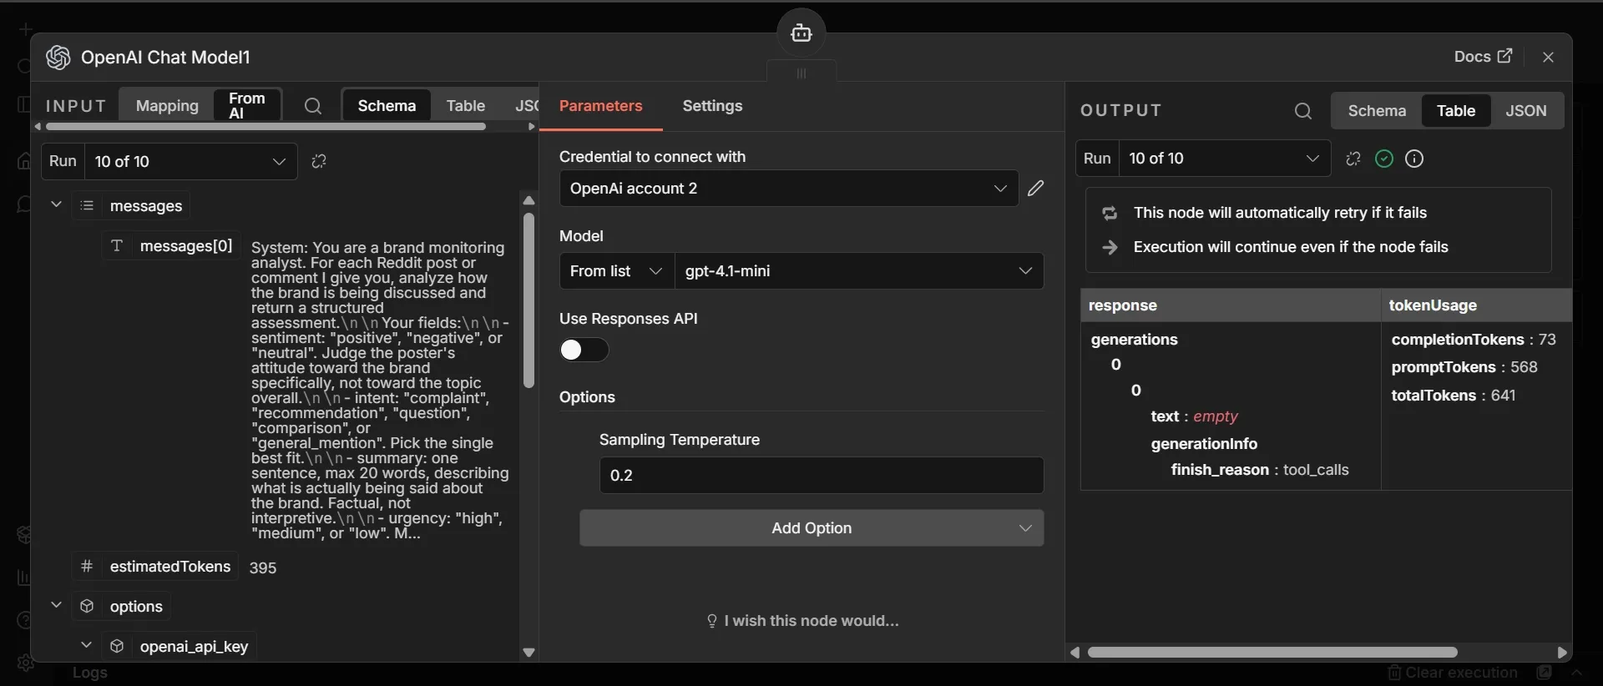Switch input to Mapping mode
1603x686 pixels.
pos(167,106)
